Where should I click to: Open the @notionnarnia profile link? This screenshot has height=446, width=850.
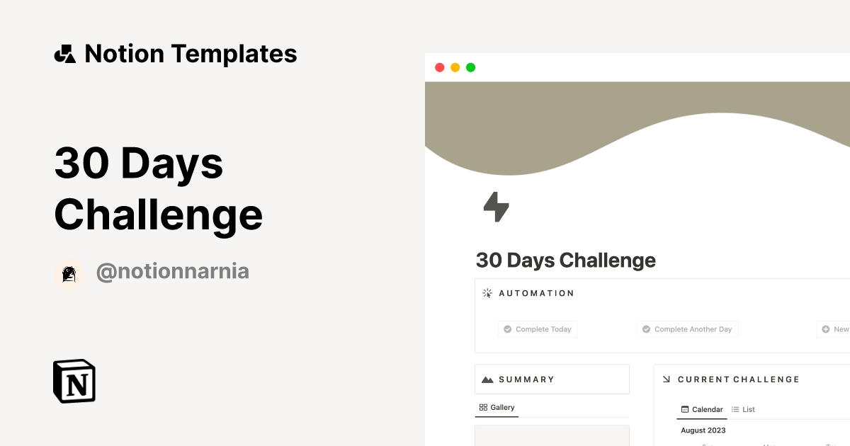click(173, 271)
